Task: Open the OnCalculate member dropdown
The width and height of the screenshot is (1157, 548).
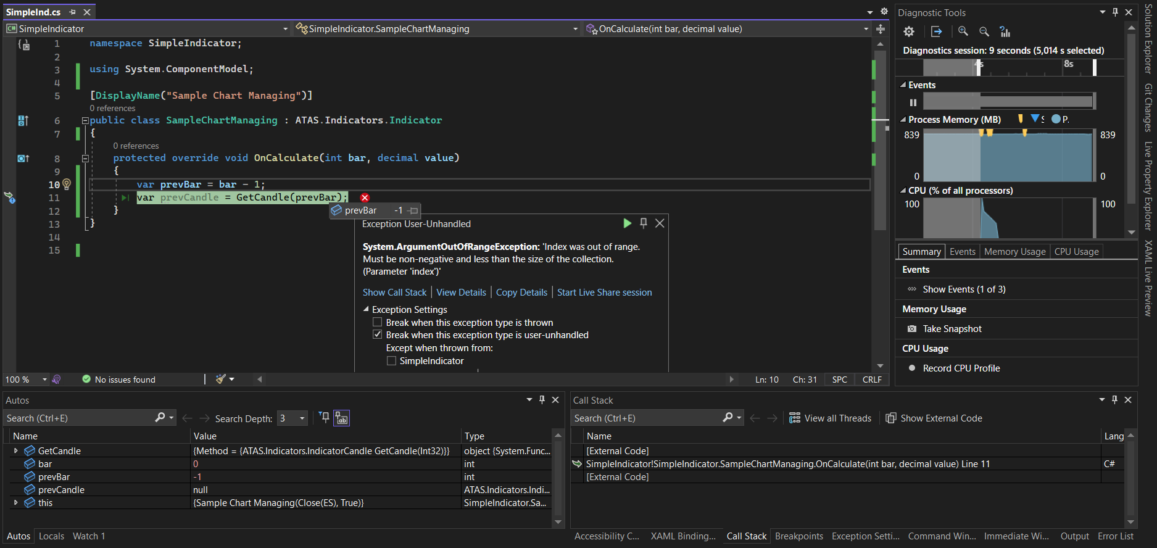Action: click(866, 29)
